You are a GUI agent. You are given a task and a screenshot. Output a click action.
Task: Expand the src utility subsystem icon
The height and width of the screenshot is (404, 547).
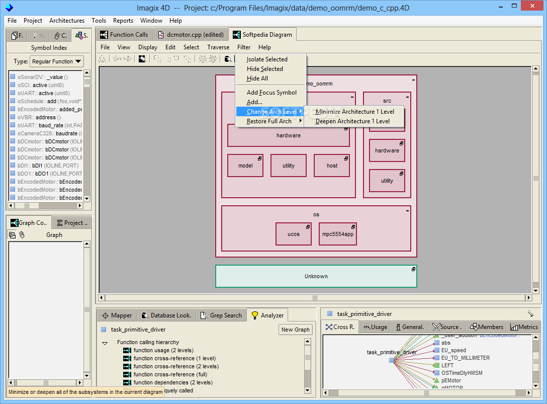(x=402, y=174)
